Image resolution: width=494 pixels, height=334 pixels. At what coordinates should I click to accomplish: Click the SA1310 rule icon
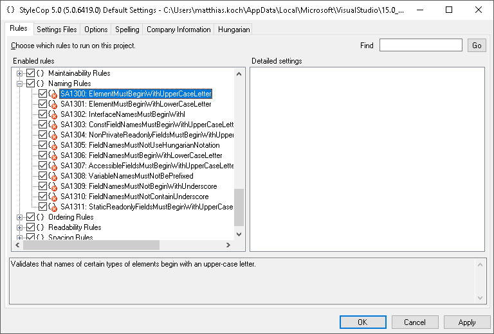53,197
